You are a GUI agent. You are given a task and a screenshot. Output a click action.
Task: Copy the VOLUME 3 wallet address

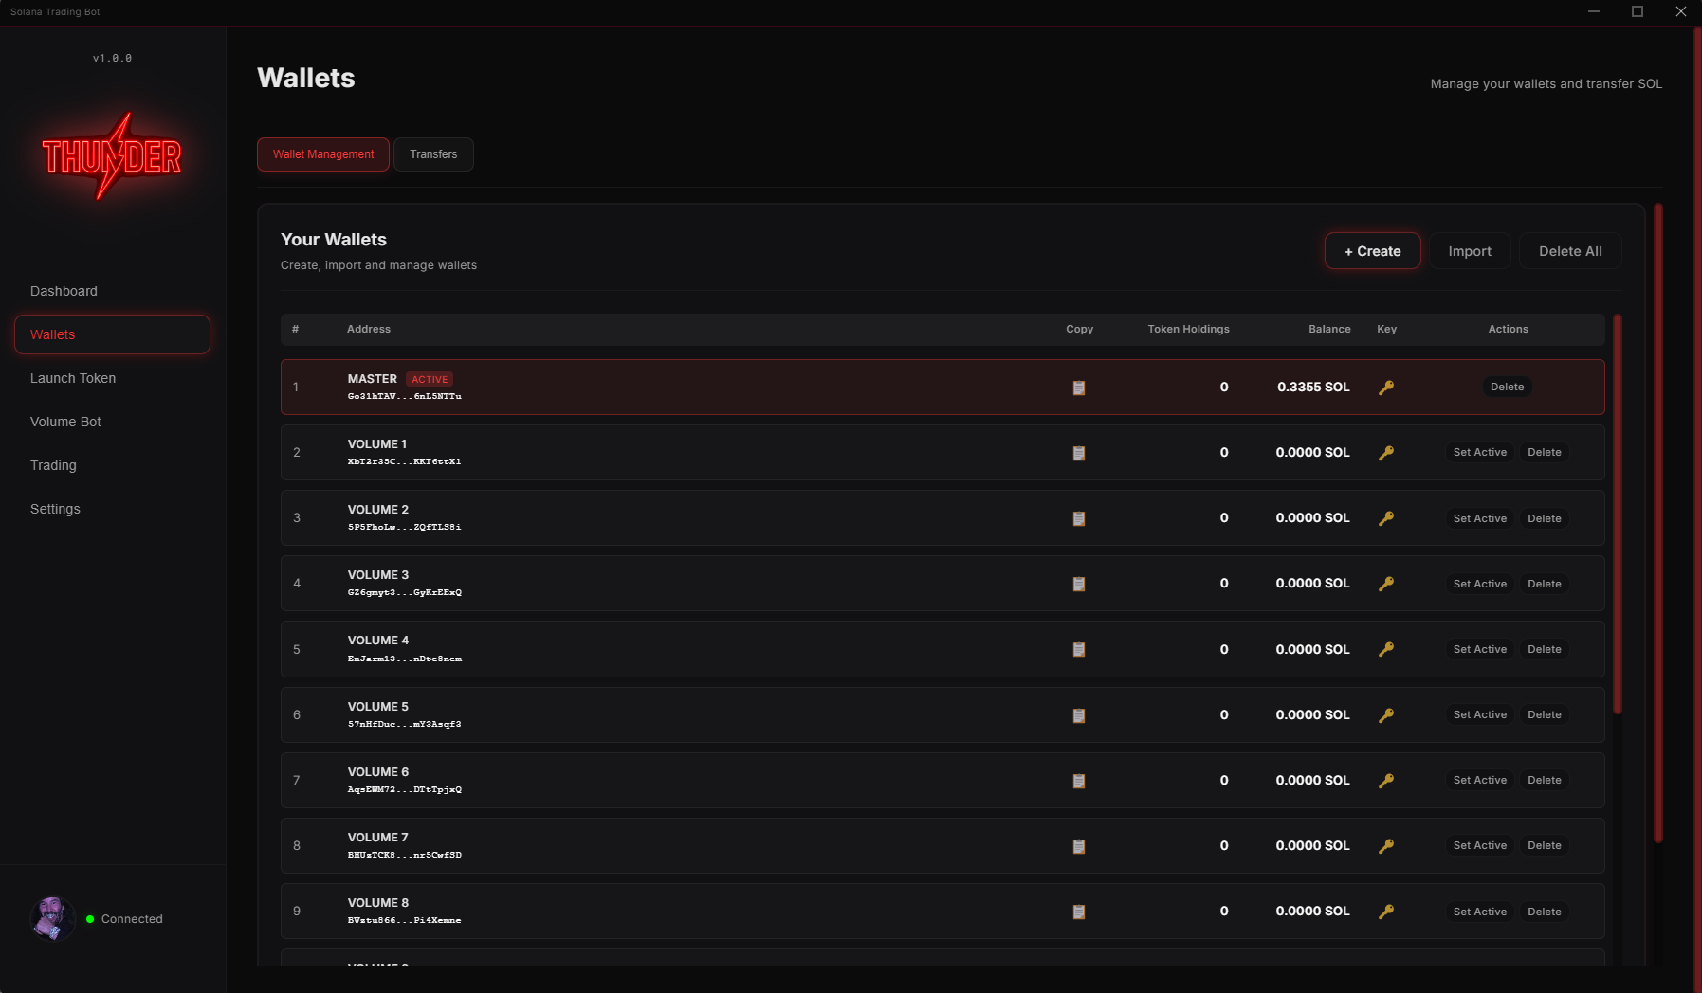[x=1079, y=584]
